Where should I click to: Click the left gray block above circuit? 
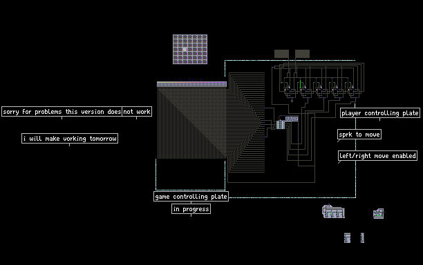(x=281, y=54)
